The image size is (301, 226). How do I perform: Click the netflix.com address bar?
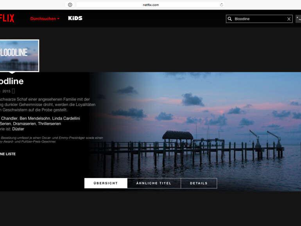pos(150,5)
